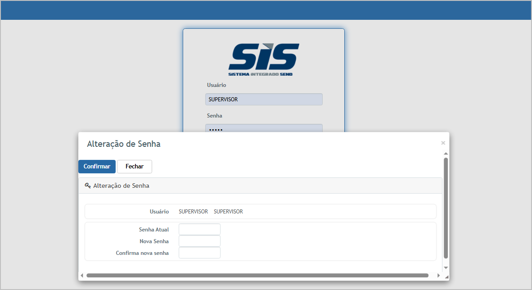The height and width of the screenshot is (290, 532).
Task: Click the dialog's horizontal scrollbar thumb
Action: 257,275
